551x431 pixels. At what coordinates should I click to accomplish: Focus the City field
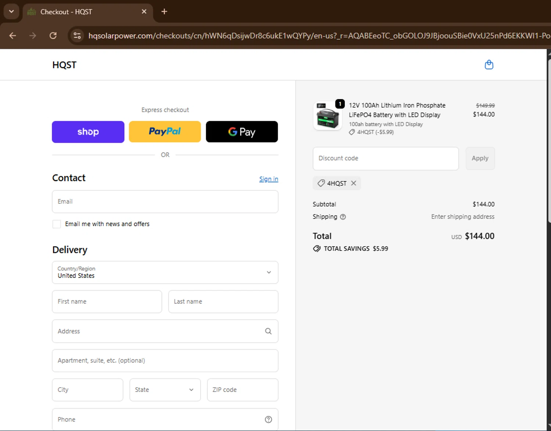(87, 390)
